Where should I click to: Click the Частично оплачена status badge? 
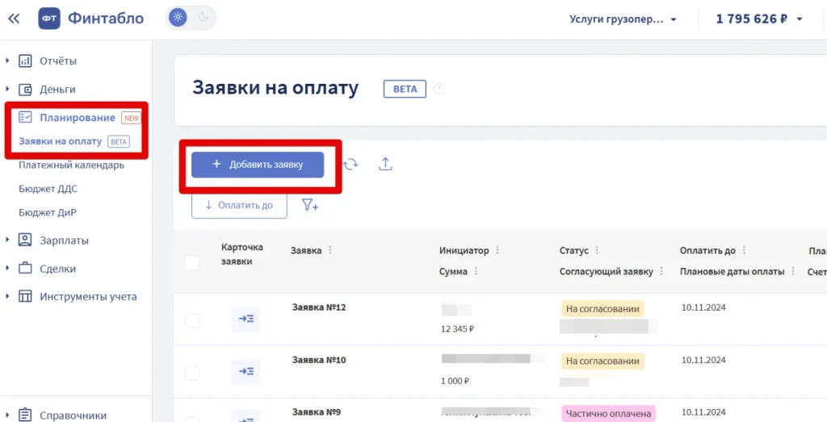608,414
